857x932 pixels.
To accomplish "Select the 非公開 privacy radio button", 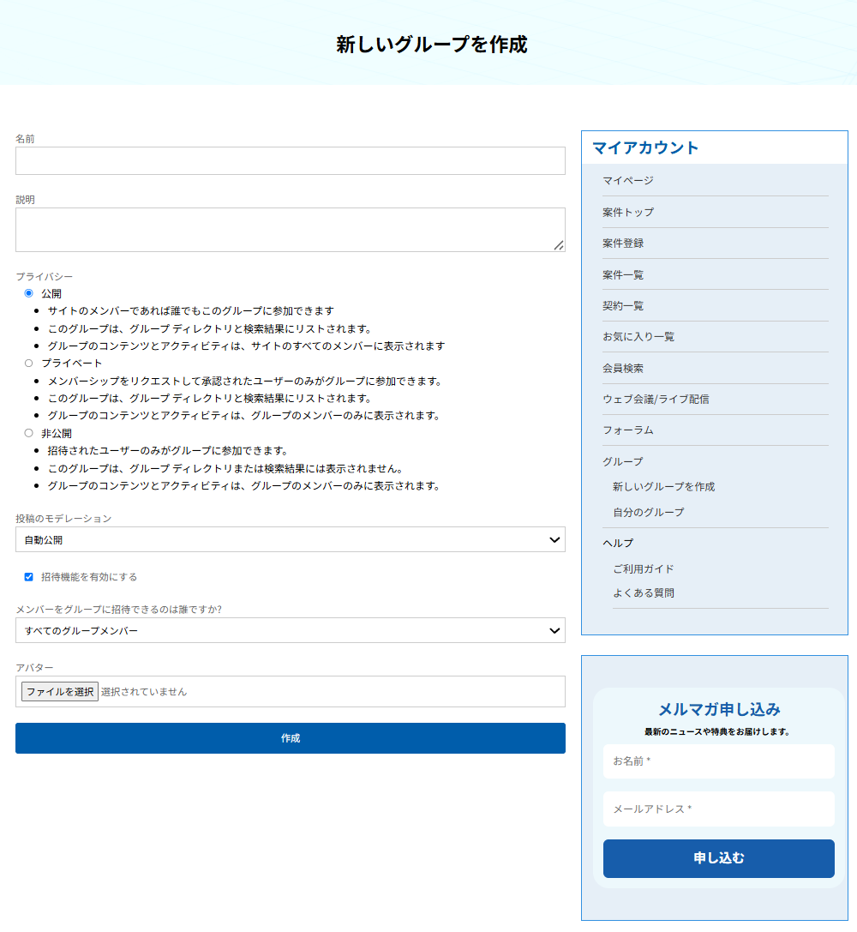I will coord(28,433).
